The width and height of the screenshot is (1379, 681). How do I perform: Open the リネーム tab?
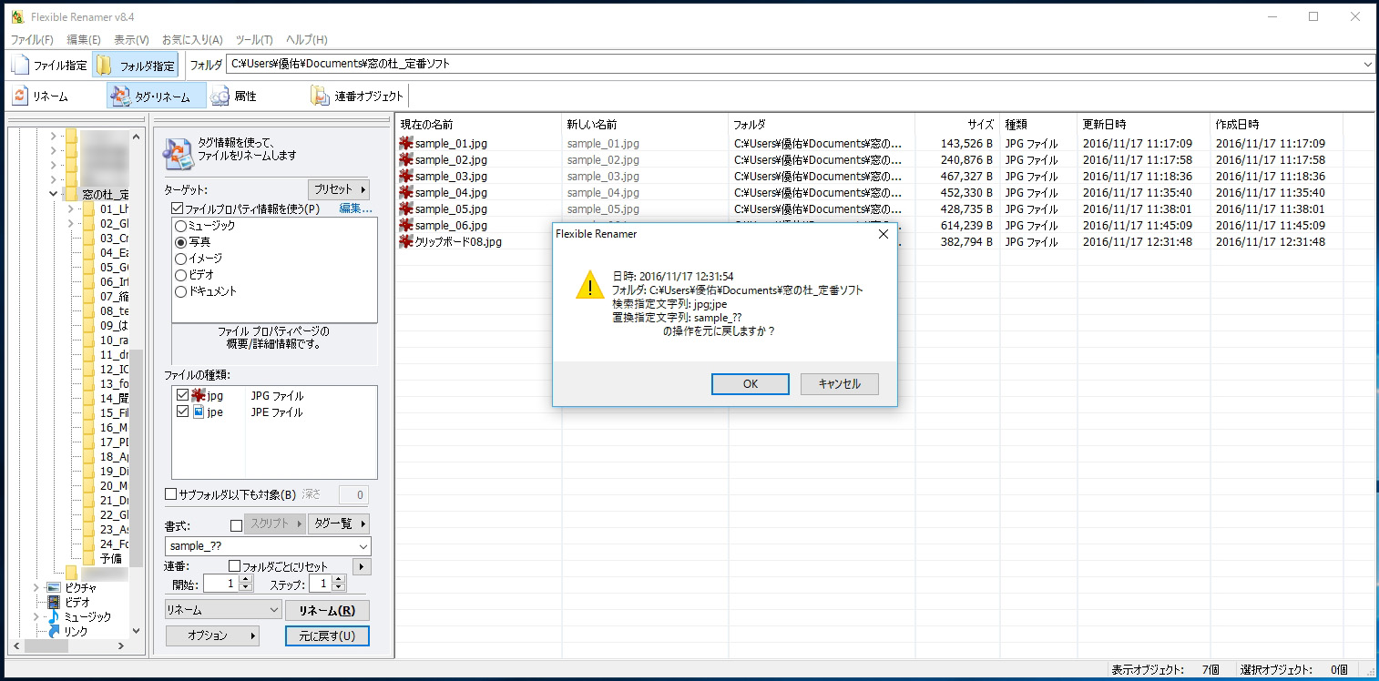(x=41, y=96)
